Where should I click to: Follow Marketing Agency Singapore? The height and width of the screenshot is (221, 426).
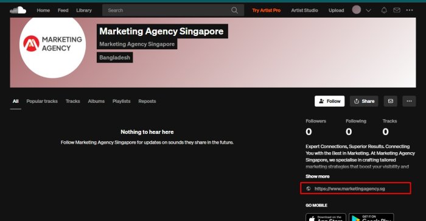click(330, 101)
